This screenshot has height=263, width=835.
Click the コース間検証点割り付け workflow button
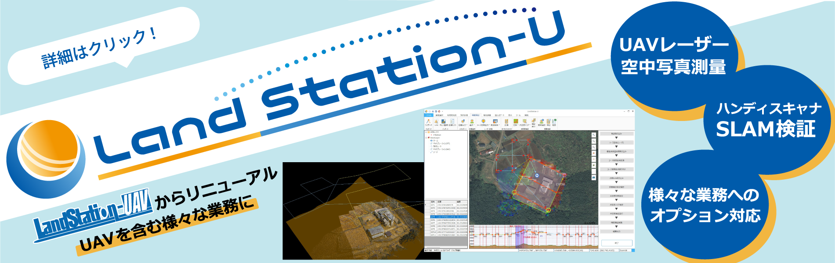[x=616, y=169]
